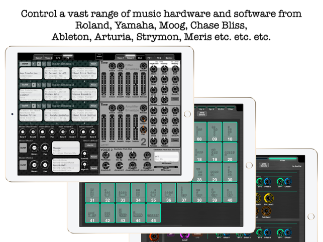Image resolution: width=323 pixels, height=242 pixels.
Task: Switch to the Mod tab
Action: tap(140, 57)
